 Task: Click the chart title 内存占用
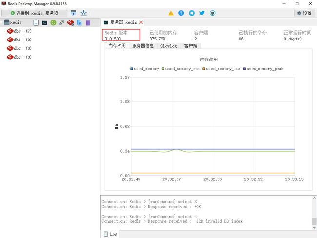tap(209, 59)
